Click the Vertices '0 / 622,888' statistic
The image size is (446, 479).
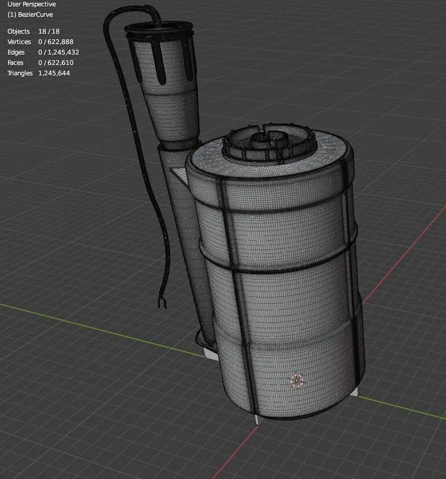coord(56,42)
